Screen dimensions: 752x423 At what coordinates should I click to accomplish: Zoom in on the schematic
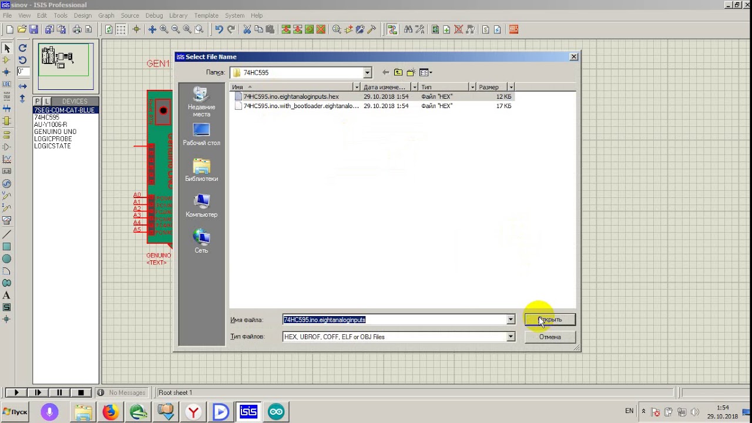164,29
